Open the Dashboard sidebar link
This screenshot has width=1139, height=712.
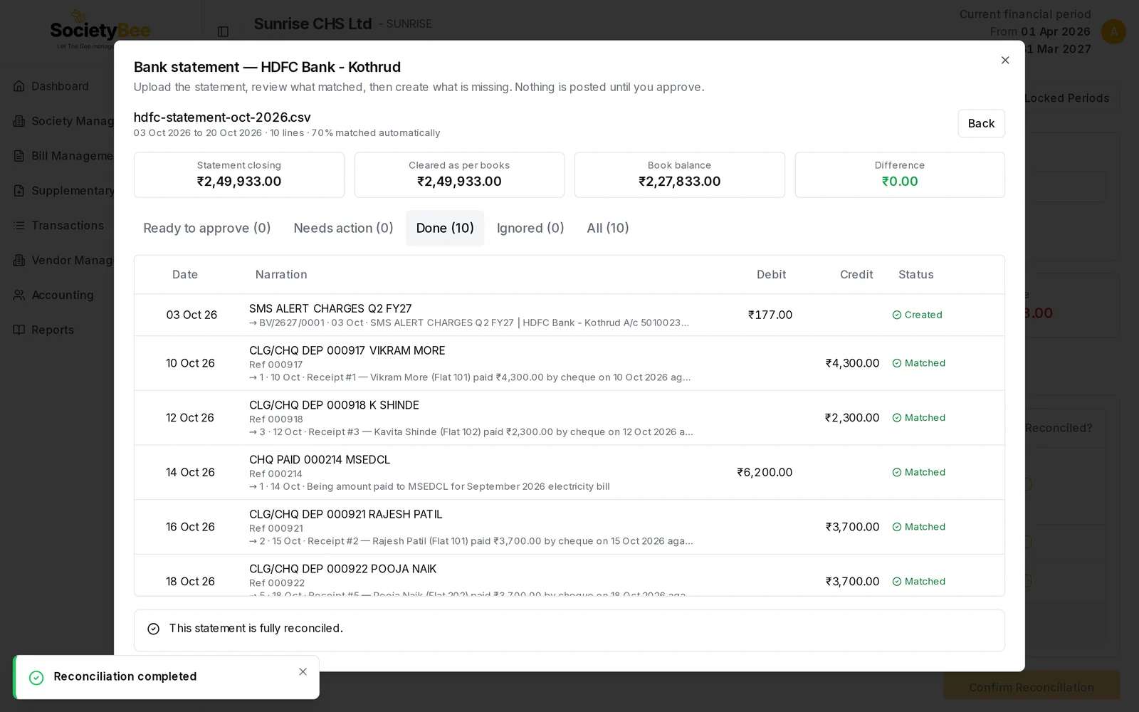click(x=60, y=86)
